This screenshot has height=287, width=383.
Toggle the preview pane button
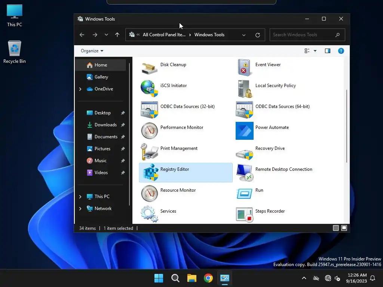328,51
